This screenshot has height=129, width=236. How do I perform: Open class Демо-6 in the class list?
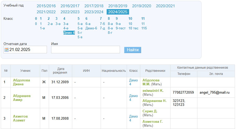pyautogui.click(x=91, y=28)
